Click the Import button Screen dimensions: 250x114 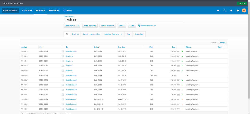click(x=122, y=26)
